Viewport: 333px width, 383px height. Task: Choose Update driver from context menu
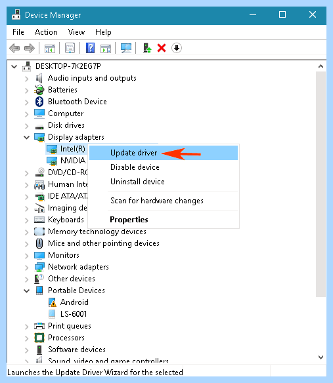(164, 153)
